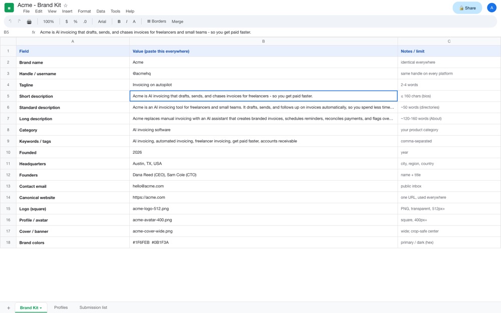Switch to the Profiles sheet tab
The height and width of the screenshot is (313, 501).
tap(61, 307)
